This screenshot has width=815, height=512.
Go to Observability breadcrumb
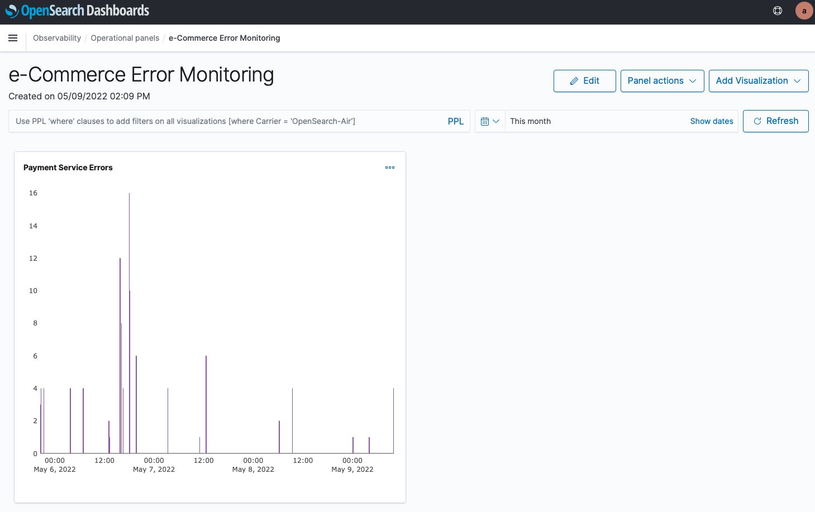tap(57, 38)
